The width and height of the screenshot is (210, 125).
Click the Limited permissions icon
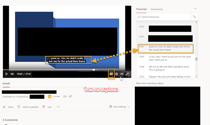(x=50, y=96)
